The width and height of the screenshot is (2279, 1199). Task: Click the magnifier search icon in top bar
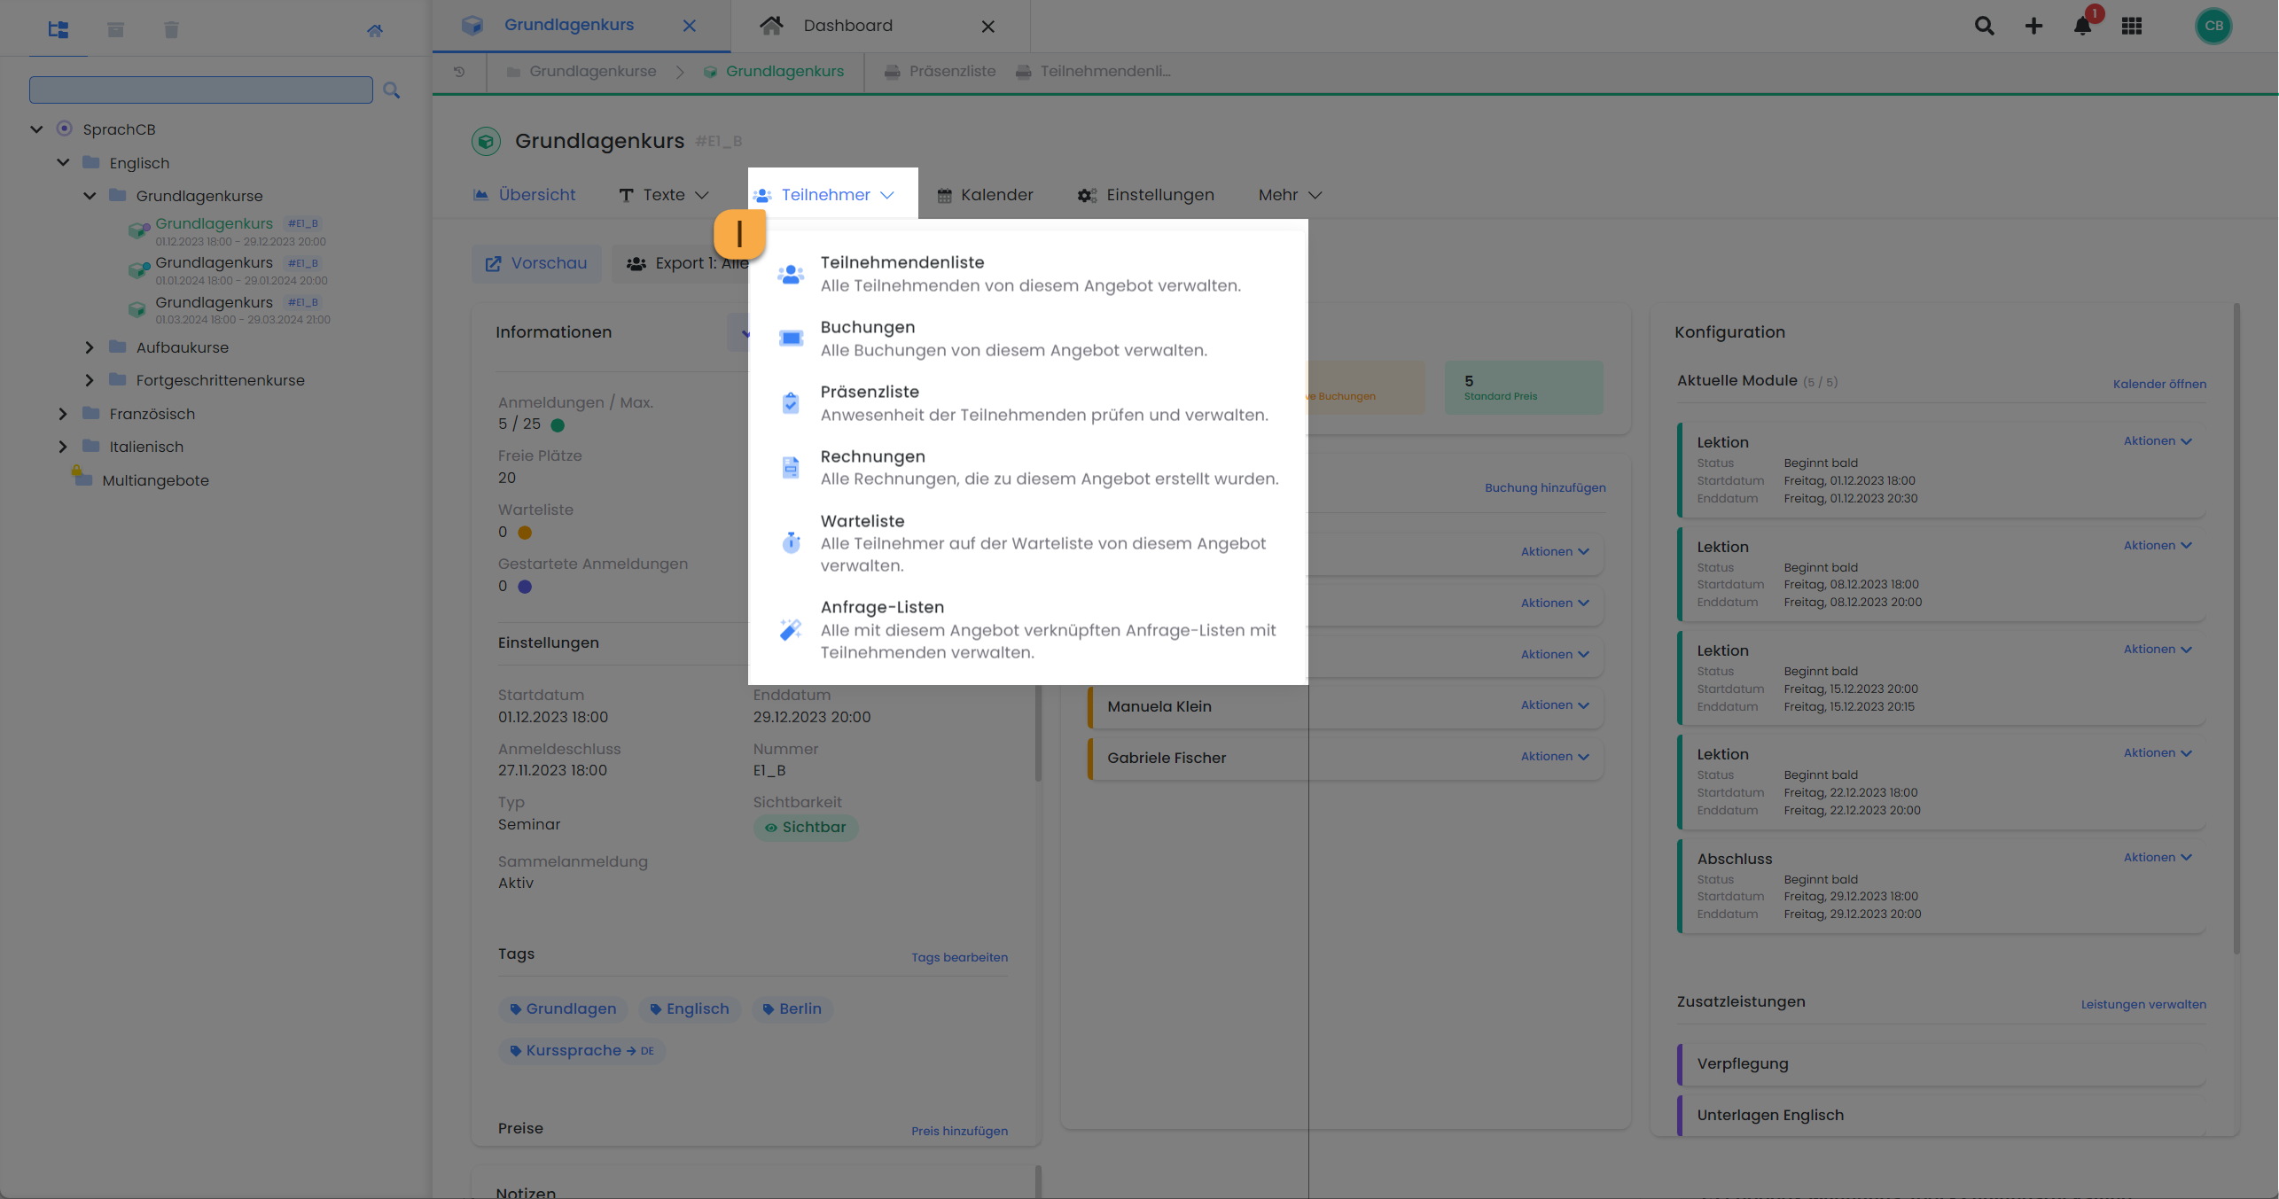[1984, 26]
